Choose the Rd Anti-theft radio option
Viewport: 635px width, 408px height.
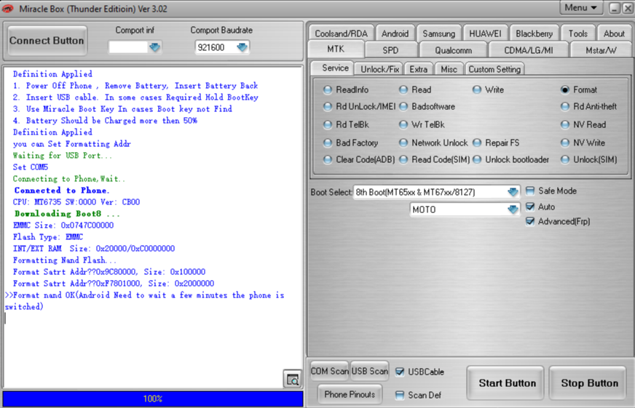click(565, 107)
